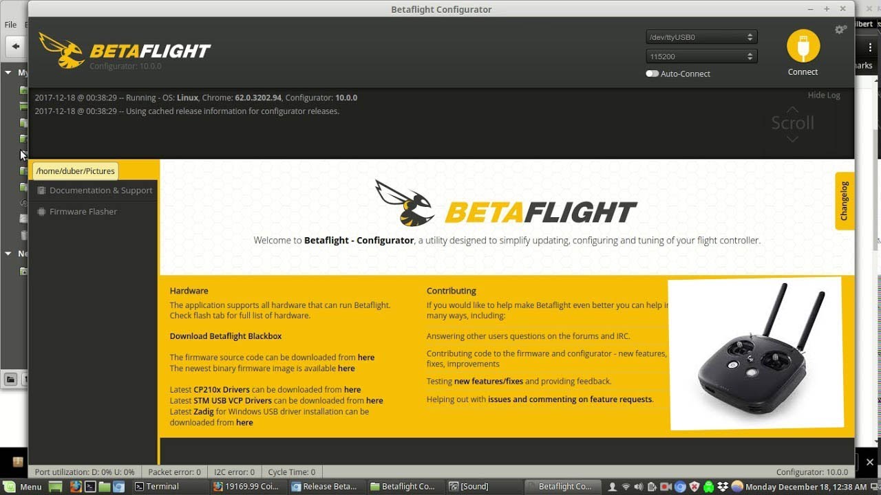The height and width of the screenshot is (495, 881).
Task: Click battery power tray icon
Action: tap(652, 487)
